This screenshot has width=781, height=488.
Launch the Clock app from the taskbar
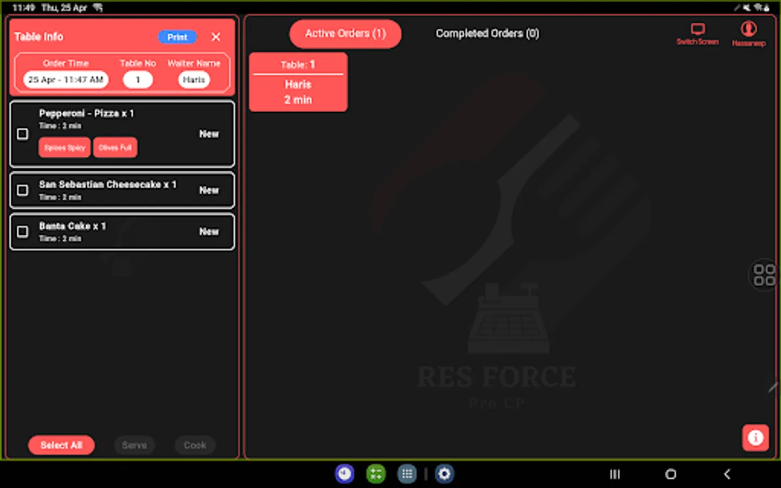tap(344, 473)
